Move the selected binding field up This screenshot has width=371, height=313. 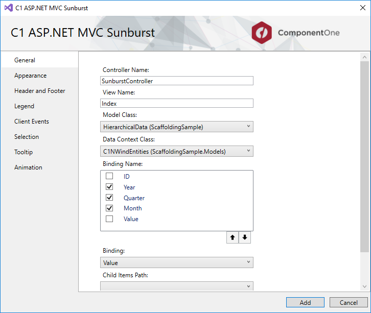233,237
